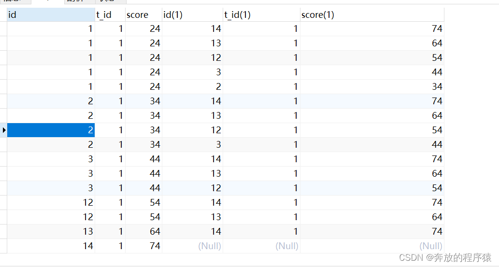The height and width of the screenshot is (267, 499).
Task: Select id(1) value 14 in id 13 row
Action: coord(192,231)
